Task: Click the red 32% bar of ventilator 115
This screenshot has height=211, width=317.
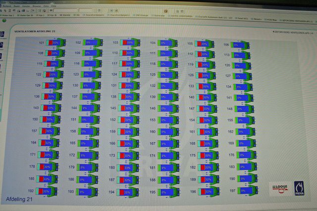Action: [49, 64]
